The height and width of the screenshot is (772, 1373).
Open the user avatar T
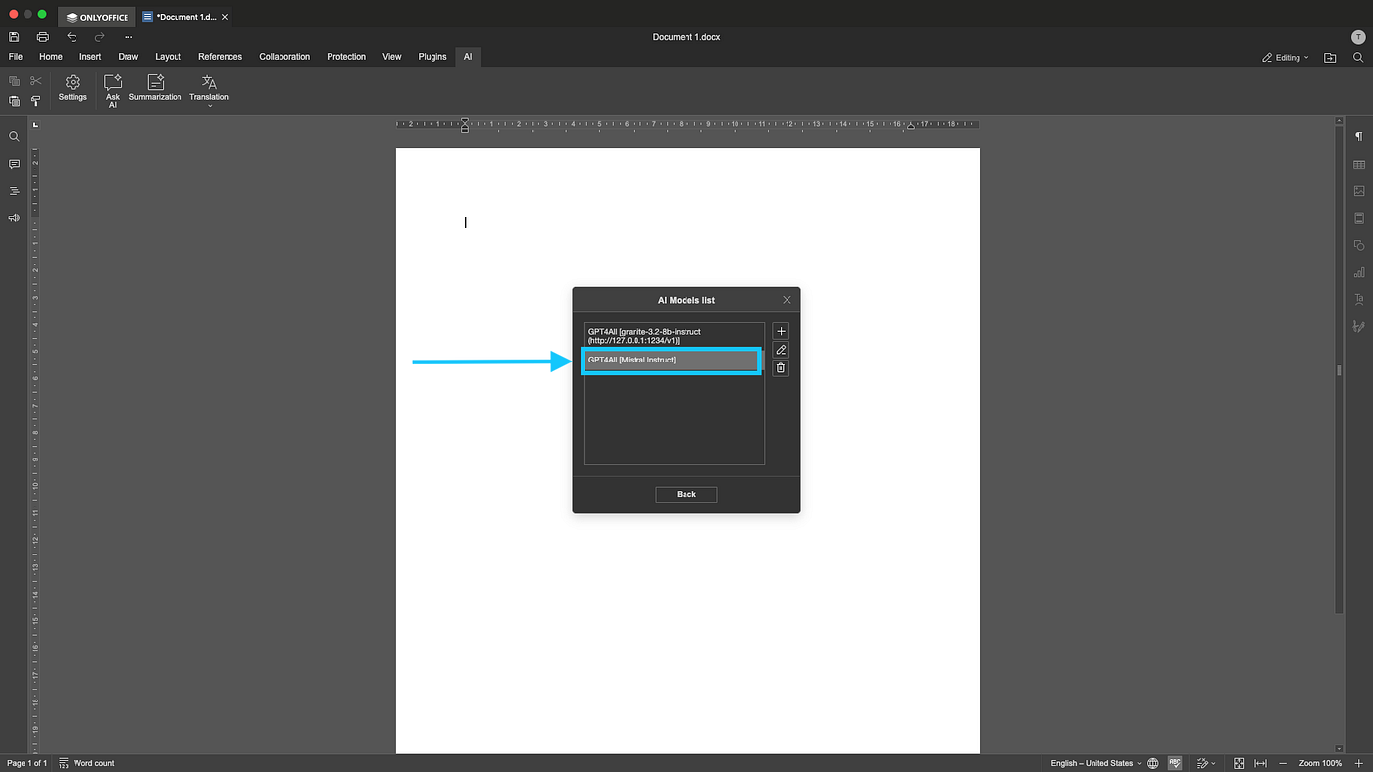(x=1358, y=37)
